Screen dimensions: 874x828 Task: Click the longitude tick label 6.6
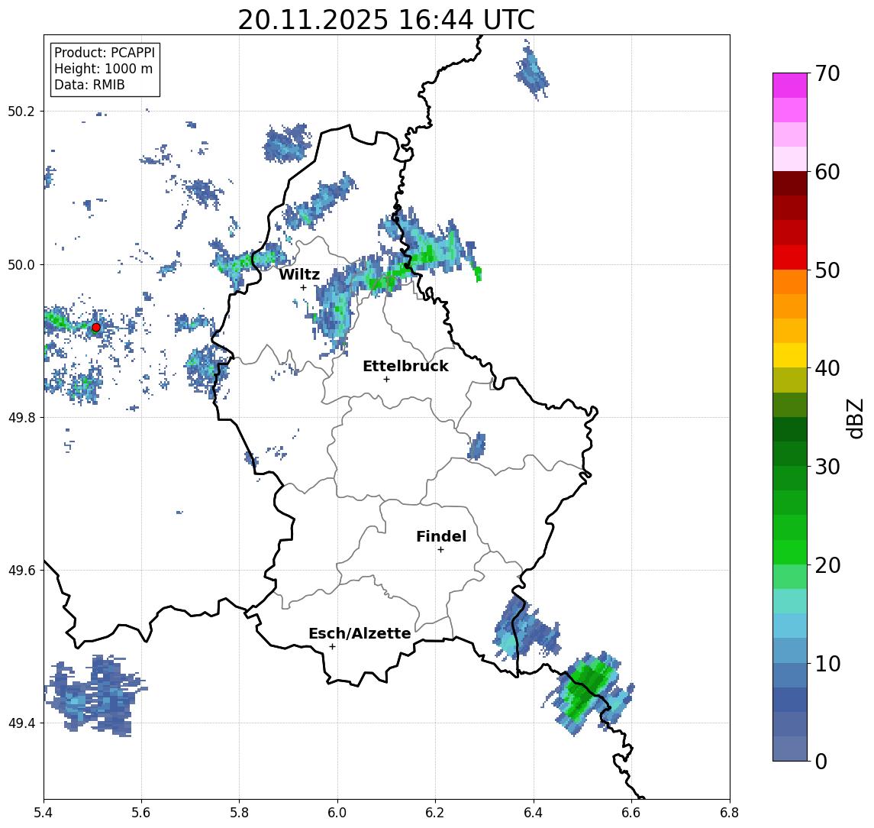[631, 813]
